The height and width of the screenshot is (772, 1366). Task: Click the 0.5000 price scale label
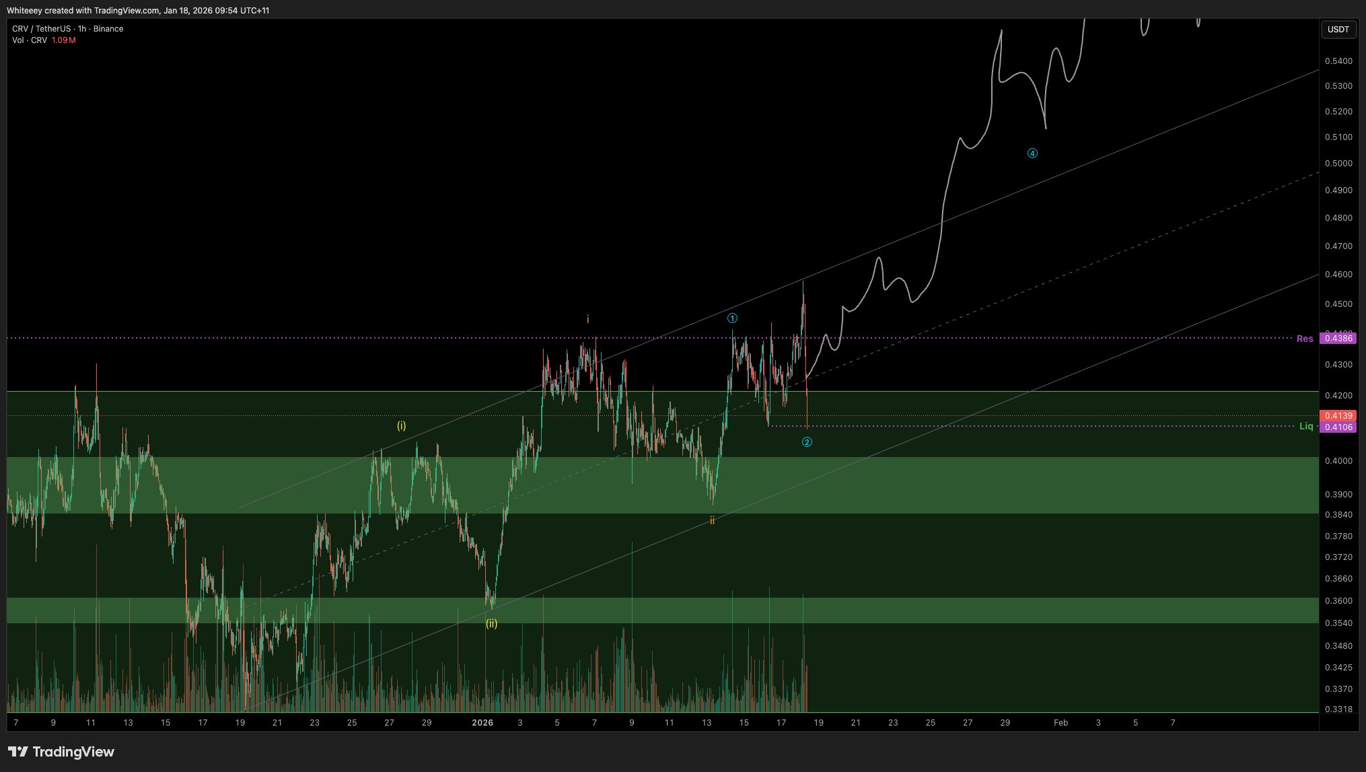coord(1338,164)
